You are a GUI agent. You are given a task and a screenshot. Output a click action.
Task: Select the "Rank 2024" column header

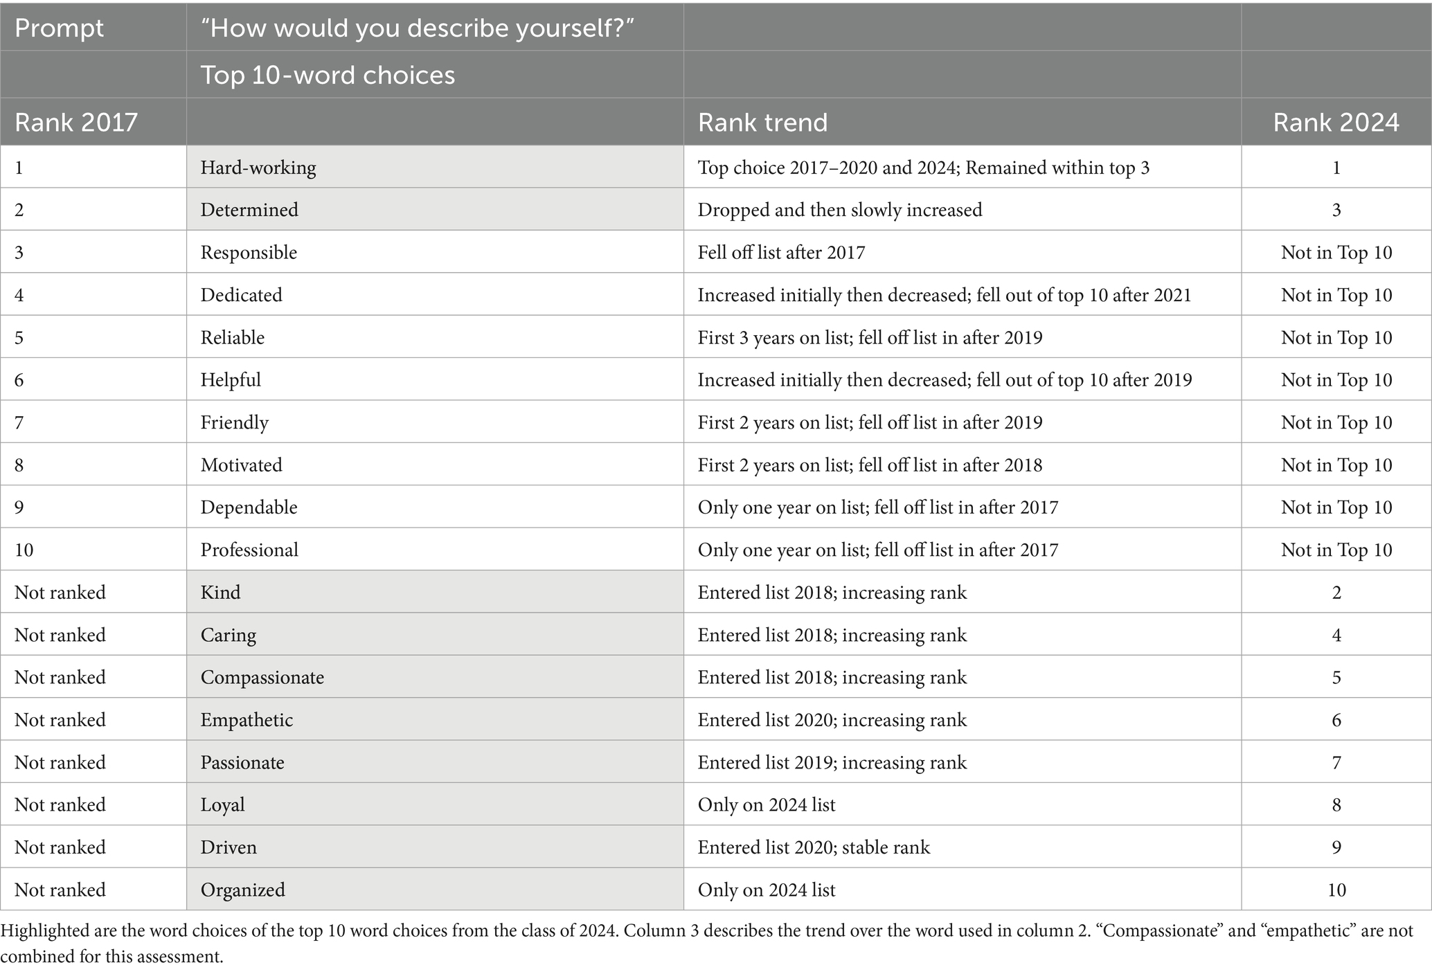tap(1336, 122)
